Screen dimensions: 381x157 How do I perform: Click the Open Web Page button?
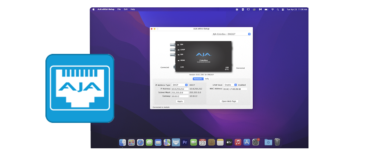[x=229, y=101]
